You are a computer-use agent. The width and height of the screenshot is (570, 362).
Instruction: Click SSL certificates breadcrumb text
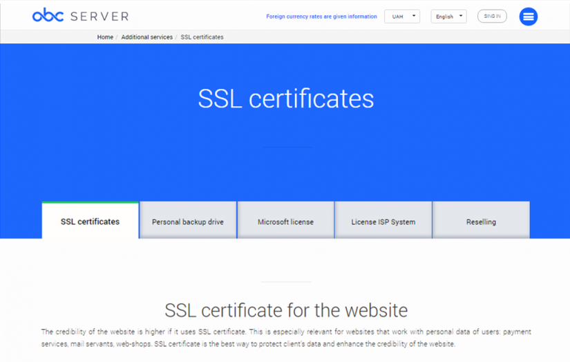pos(202,37)
